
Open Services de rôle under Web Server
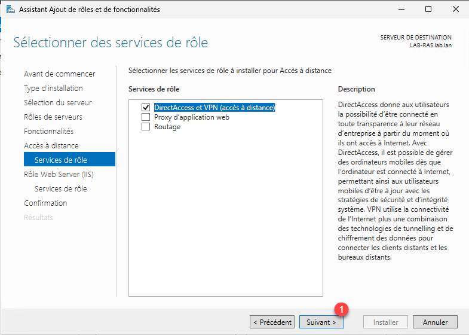[61, 189]
